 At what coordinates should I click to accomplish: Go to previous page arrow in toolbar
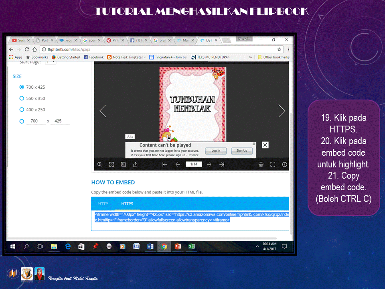click(x=178, y=165)
